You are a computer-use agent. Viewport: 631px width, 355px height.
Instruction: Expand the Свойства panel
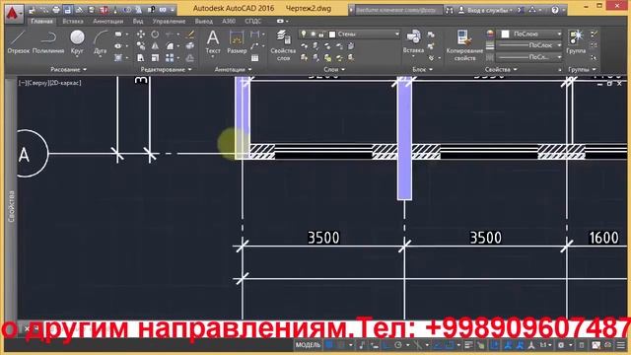[501, 70]
